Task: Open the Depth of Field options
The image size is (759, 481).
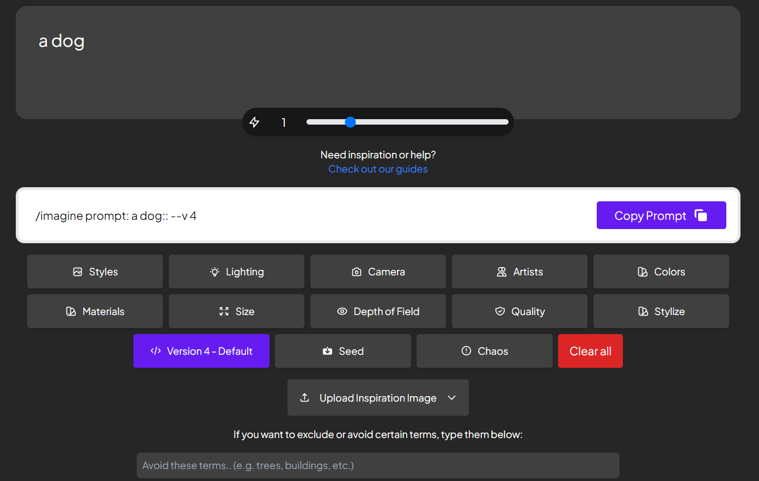Action: click(x=378, y=311)
